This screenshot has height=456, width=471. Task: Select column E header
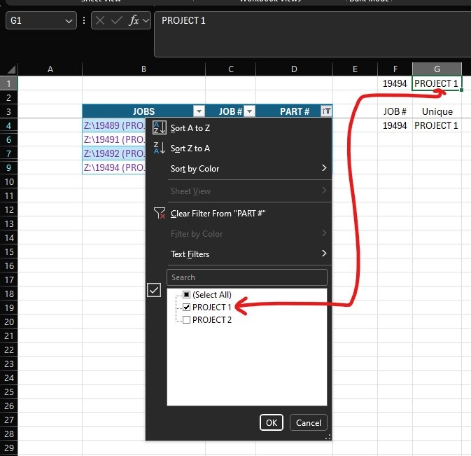point(355,69)
